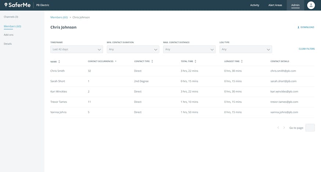Image resolution: width=321 pixels, height=172 pixels.
Task: Click the Vannia Johns name cell
Action: point(58,112)
